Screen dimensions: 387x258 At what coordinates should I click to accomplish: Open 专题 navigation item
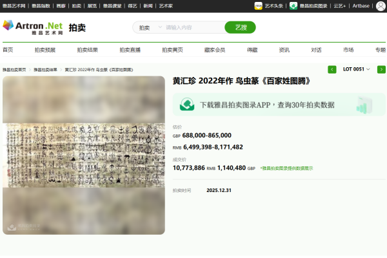coord(381,50)
